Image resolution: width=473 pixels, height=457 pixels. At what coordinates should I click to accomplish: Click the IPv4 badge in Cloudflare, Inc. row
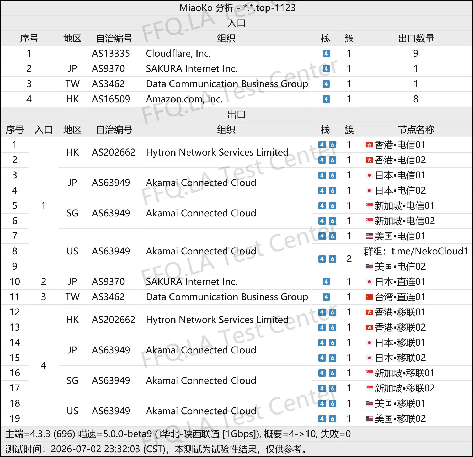coord(326,54)
